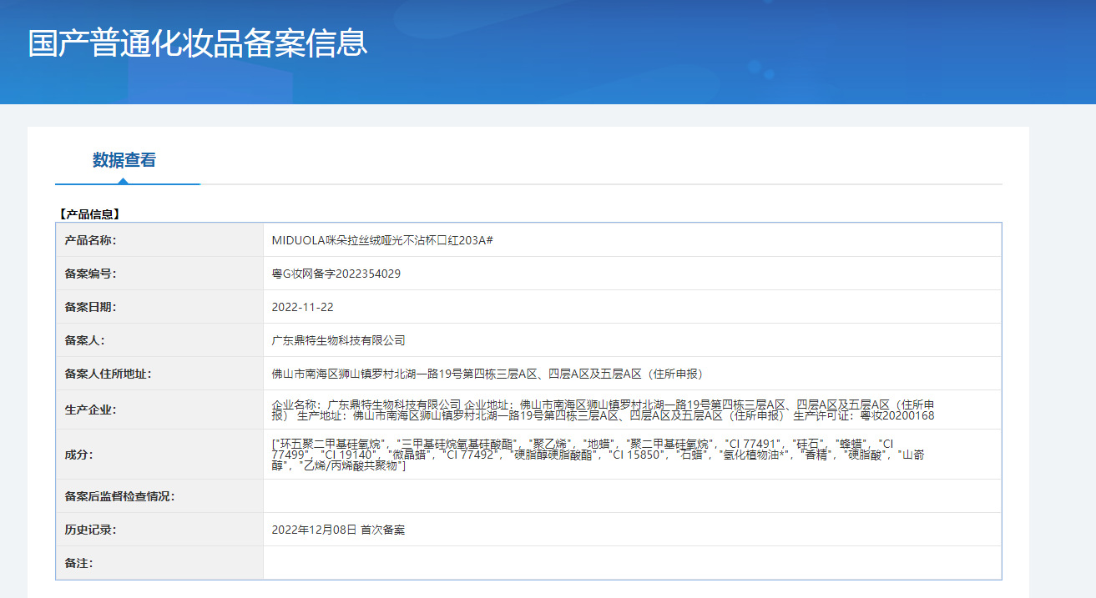This screenshot has width=1096, height=598.
Task: Click the registrant address value text
Action: 481,374
